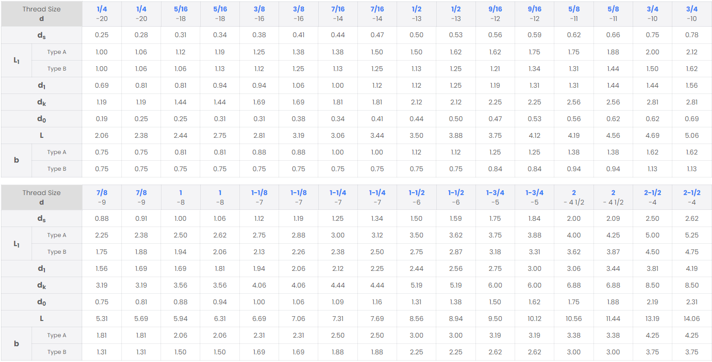Select the L value 7.69

pos(377,319)
